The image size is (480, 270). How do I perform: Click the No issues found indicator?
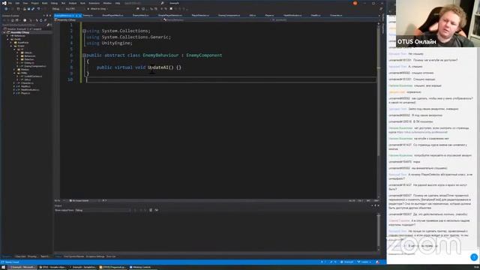point(79,201)
